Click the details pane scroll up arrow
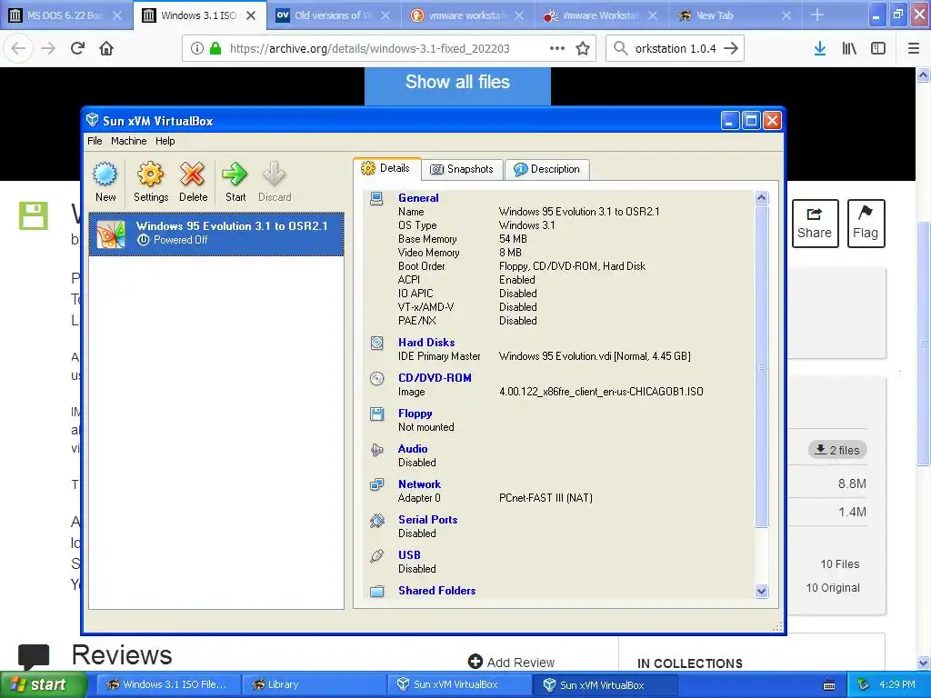This screenshot has height=698, width=931. click(762, 198)
